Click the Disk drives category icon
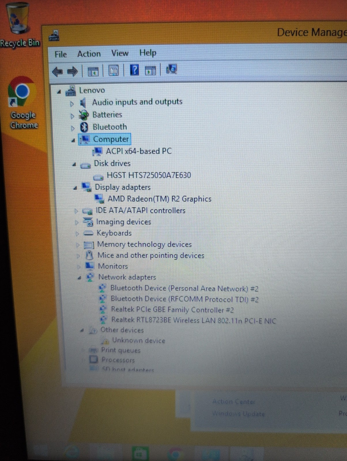This screenshot has height=461, width=347. [86, 165]
